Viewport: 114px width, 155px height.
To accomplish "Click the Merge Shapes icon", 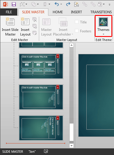I will click(33, 4).
